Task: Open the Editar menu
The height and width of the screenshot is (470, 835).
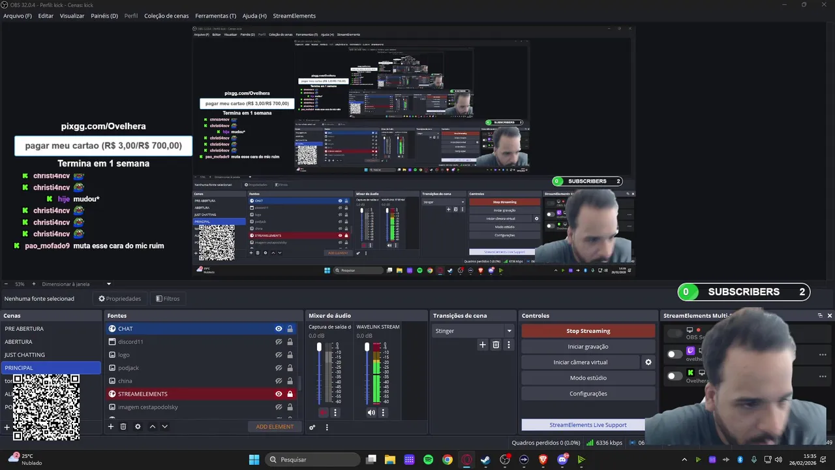Action: coord(46,16)
